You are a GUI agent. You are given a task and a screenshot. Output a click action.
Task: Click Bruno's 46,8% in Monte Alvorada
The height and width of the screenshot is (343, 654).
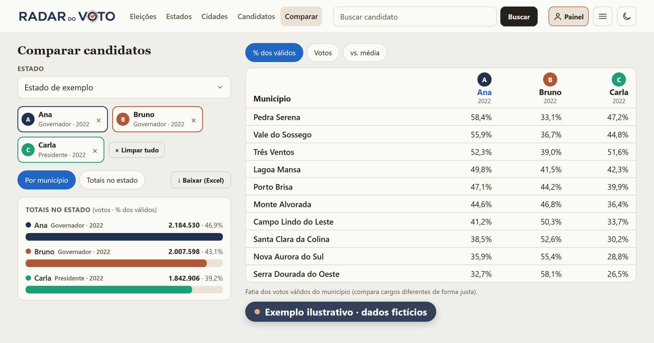(x=551, y=204)
